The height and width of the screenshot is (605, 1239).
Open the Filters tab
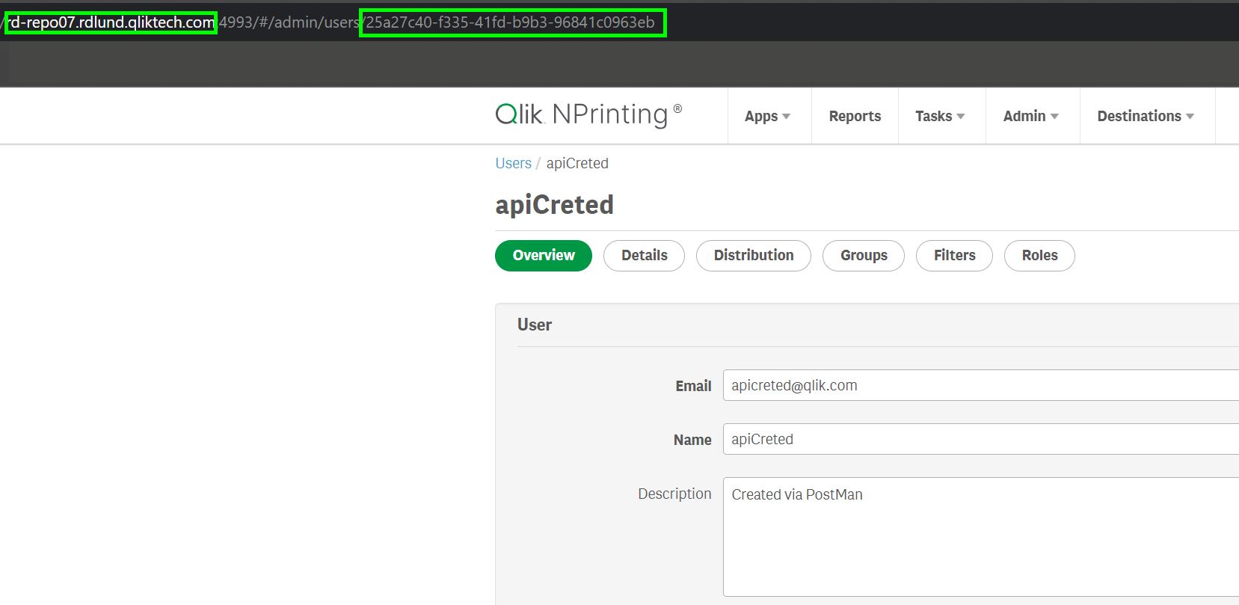[954, 256]
